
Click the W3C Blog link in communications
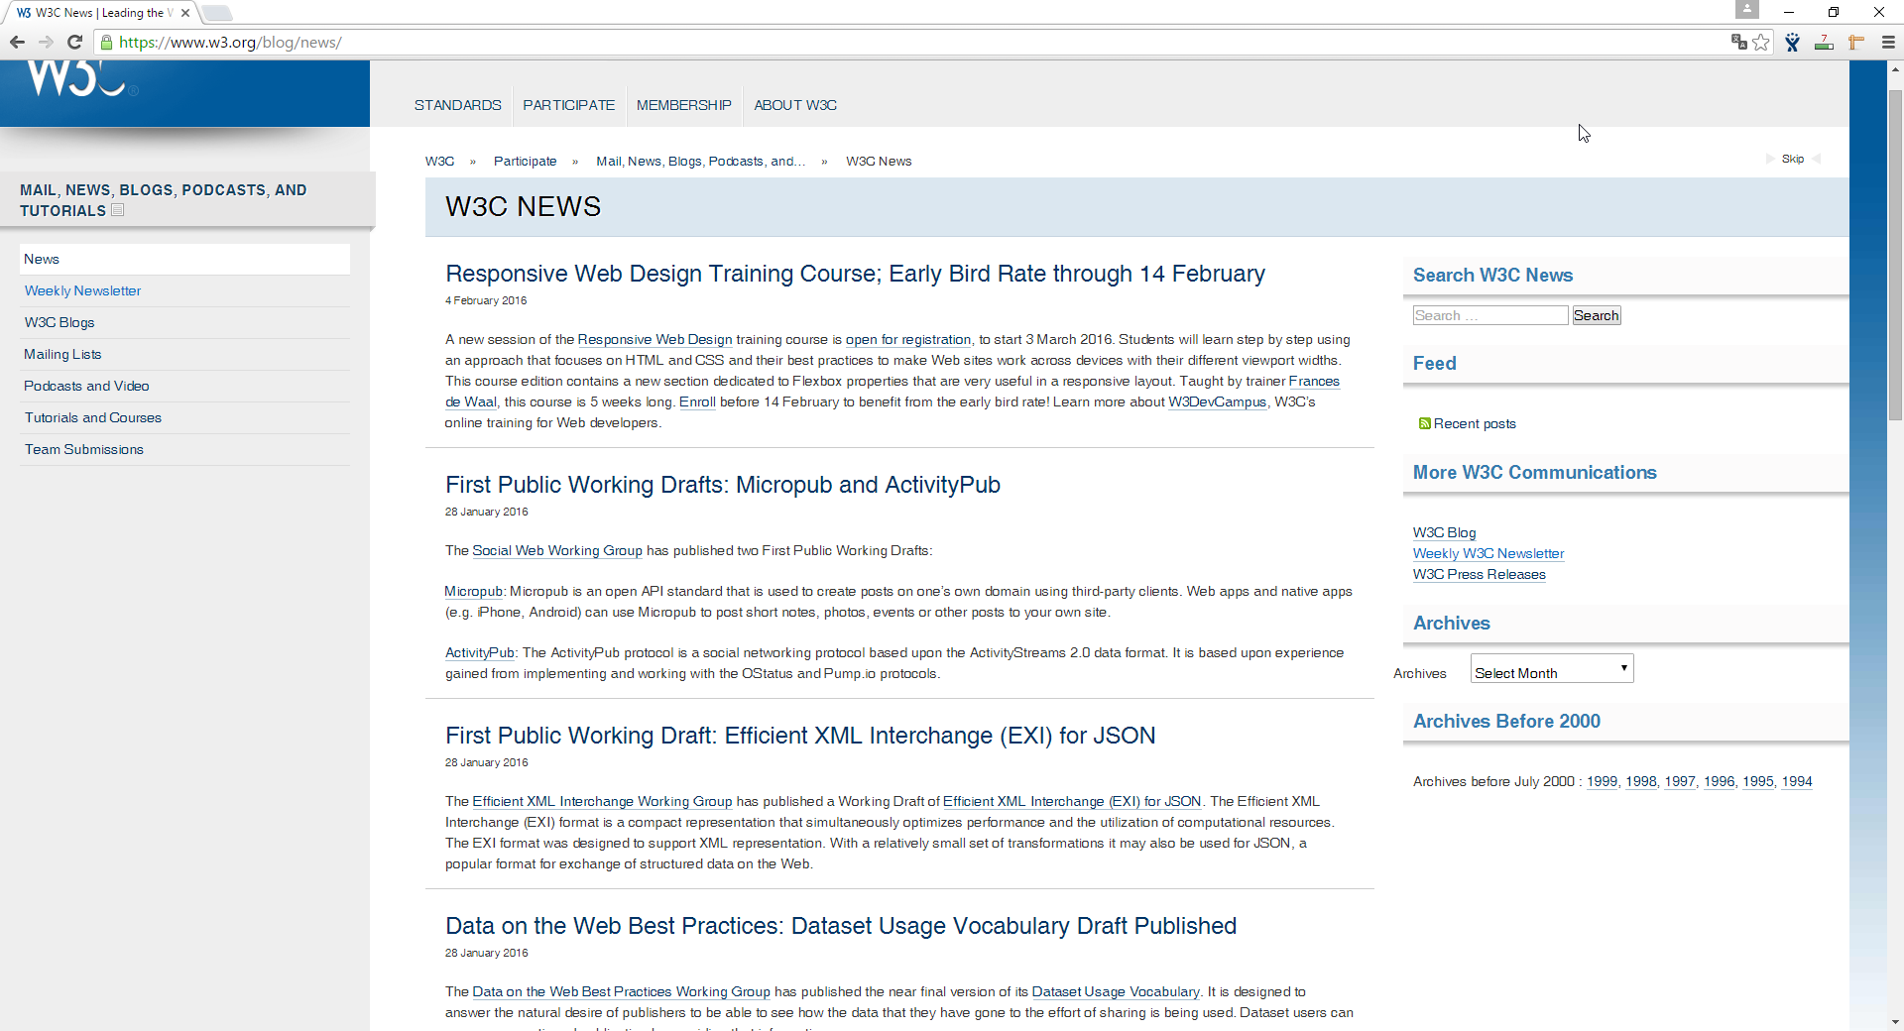point(1444,532)
